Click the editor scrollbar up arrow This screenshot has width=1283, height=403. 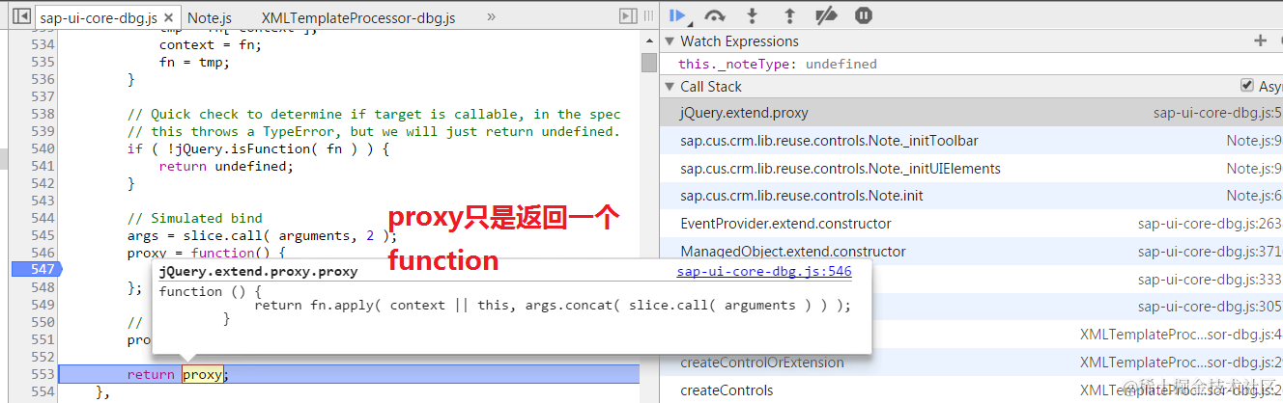pyautogui.click(x=648, y=40)
